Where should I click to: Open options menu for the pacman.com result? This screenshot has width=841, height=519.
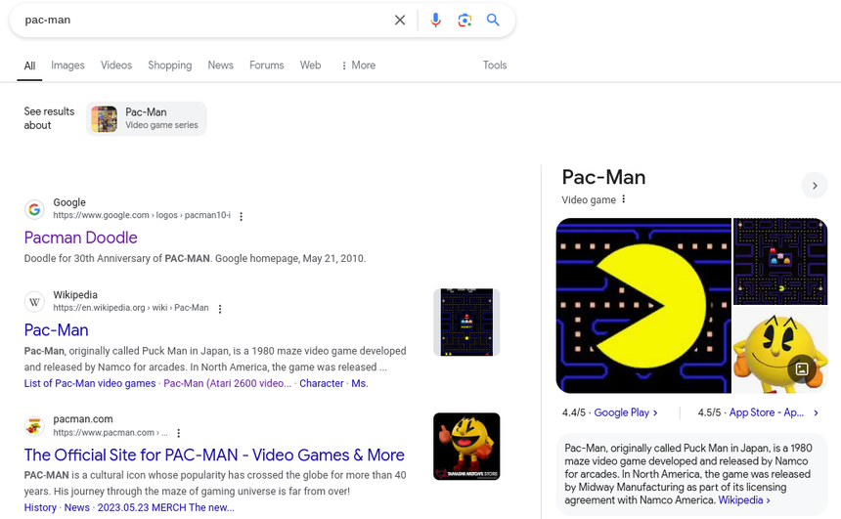coord(179,433)
